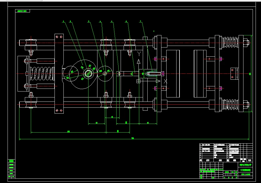Click the '60' dimension text below the drawing
The width and height of the screenshot is (261, 183).
click(x=148, y=123)
